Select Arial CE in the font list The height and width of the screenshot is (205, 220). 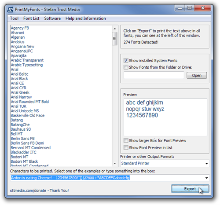[17, 83]
